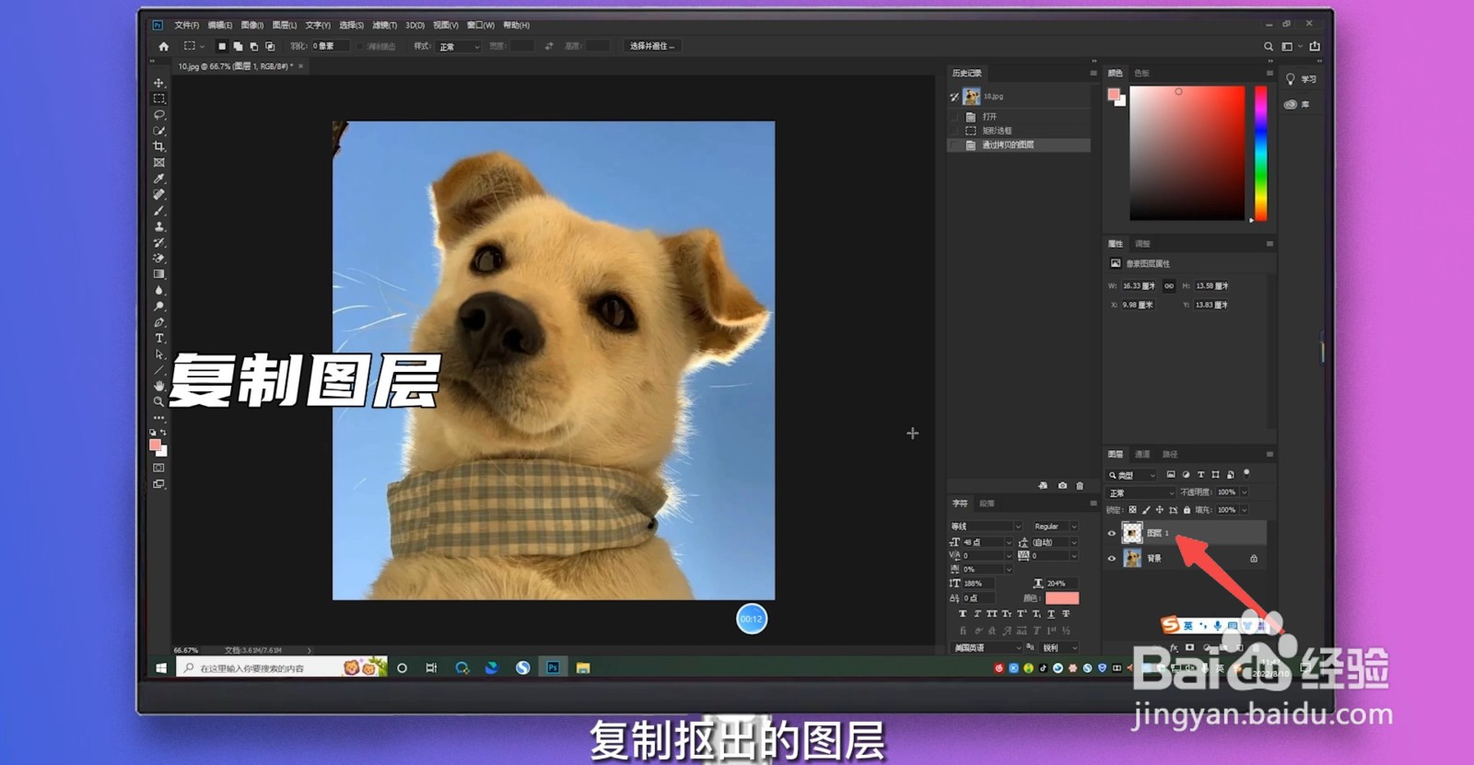Toggle layer filter on/off switch
1474x765 pixels.
(x=1246, y=474)
